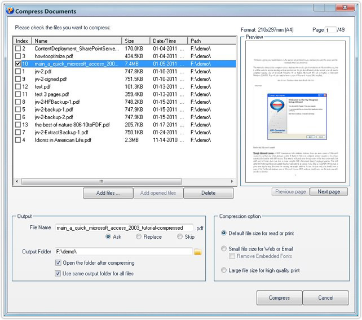362x320 pixels.
Task: Select jw-2-HFBackup-1.pdf file name
Action: [57, 102]
